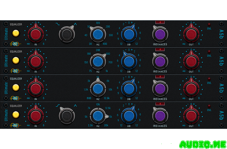The width and height of the screenshot is (227, 149).
Task: Click the A5b label on the top band
Action: pos(221,34)
